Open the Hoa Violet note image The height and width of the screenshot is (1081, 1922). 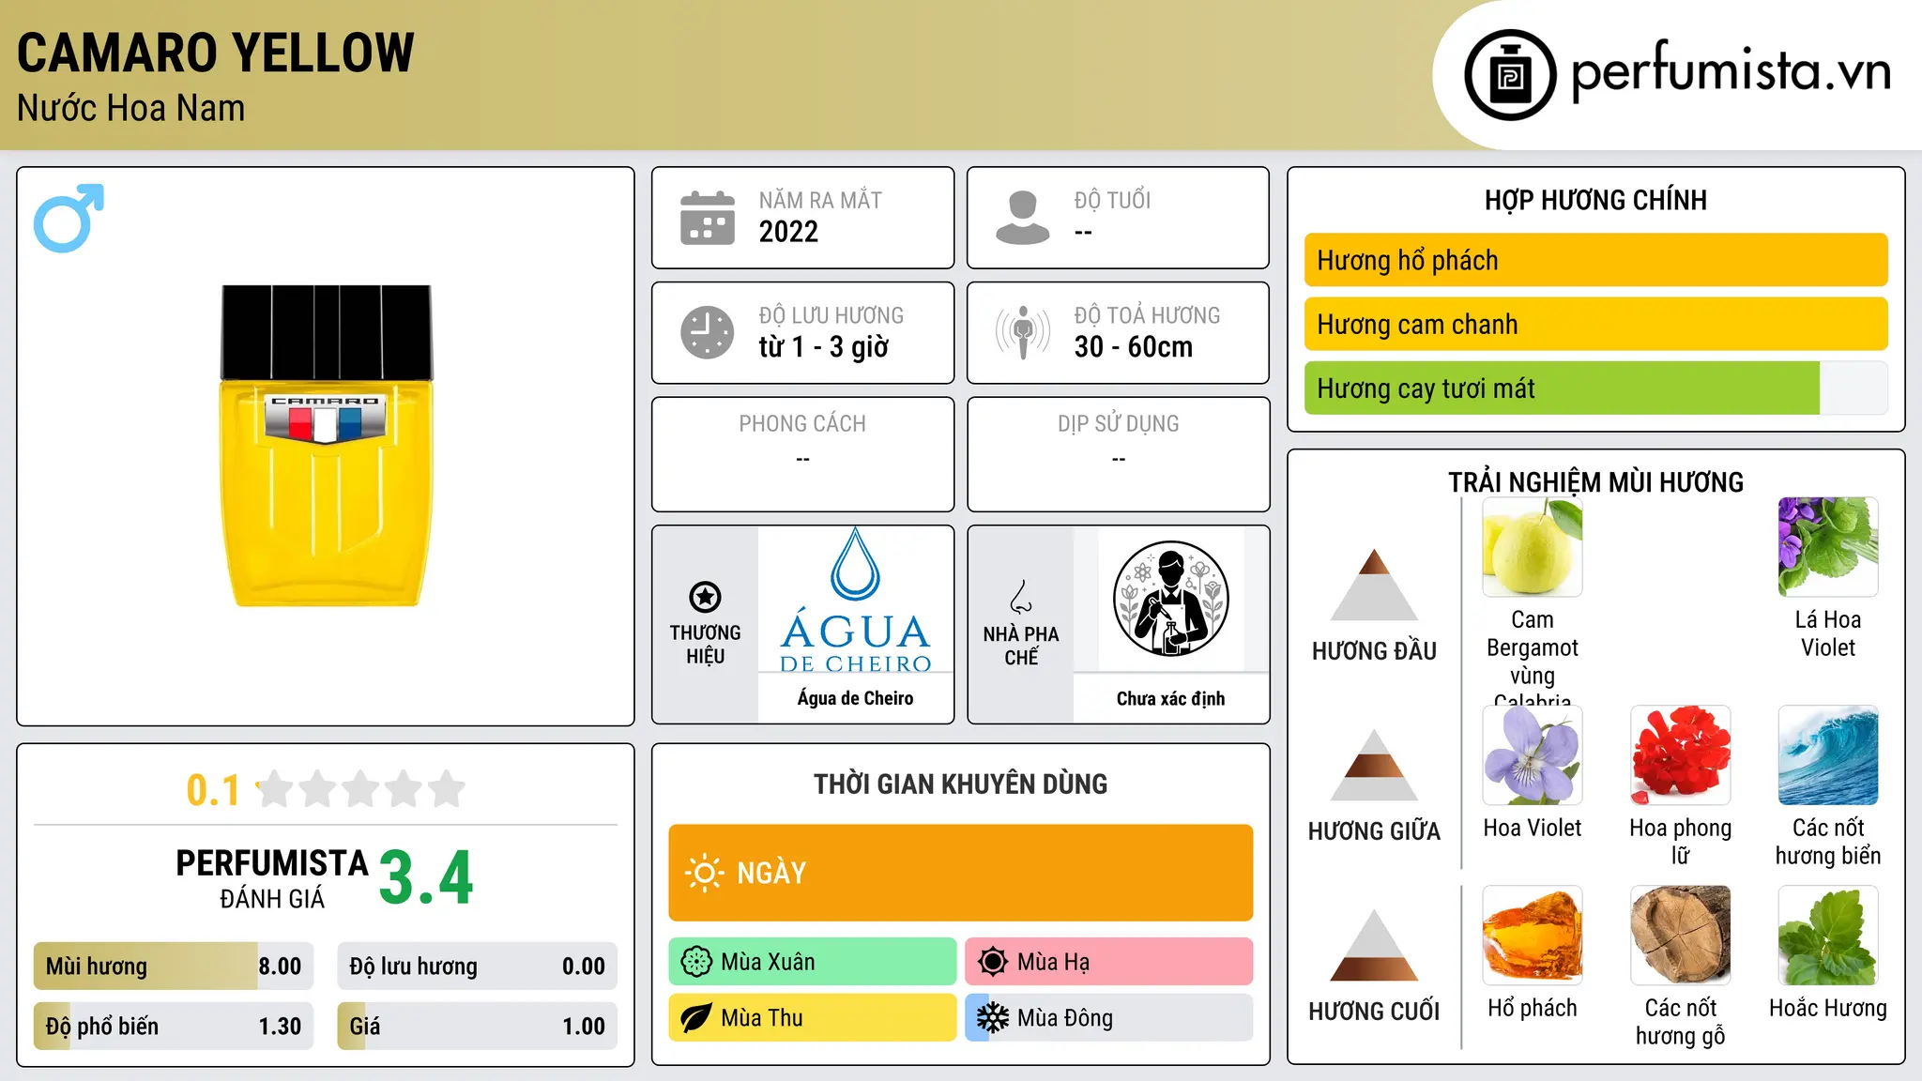(1533, 755)
